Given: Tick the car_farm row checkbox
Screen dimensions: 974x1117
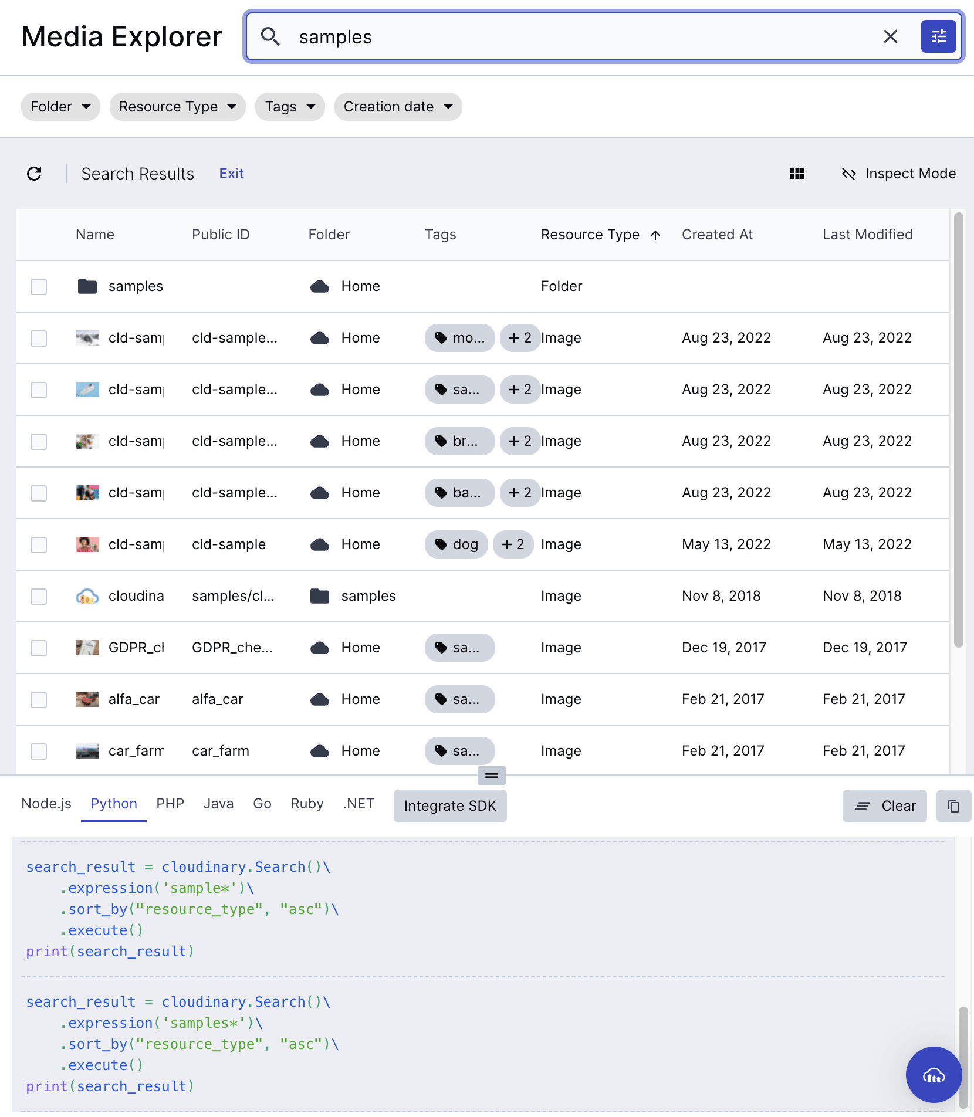Looking at the screenshot, I should point(39,752).
